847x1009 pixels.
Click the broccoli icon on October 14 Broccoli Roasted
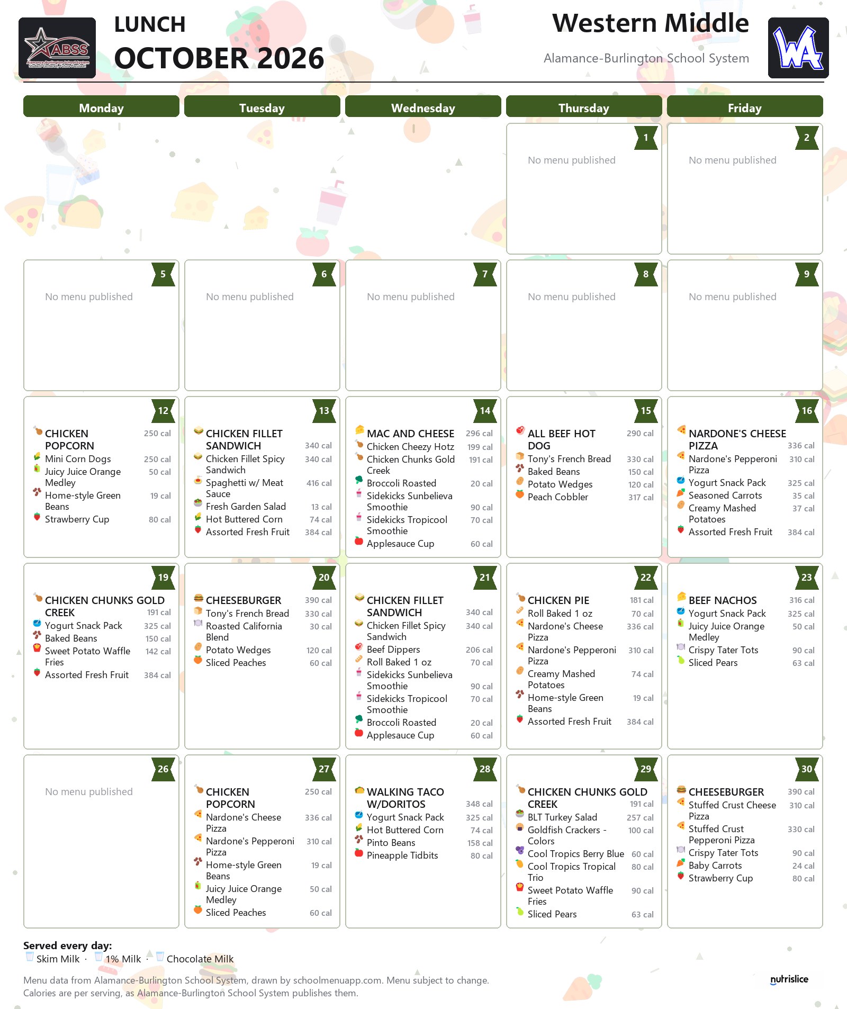pos(359,481)
